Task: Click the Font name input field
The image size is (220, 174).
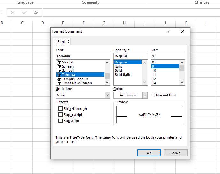Action: pos(83,56)
